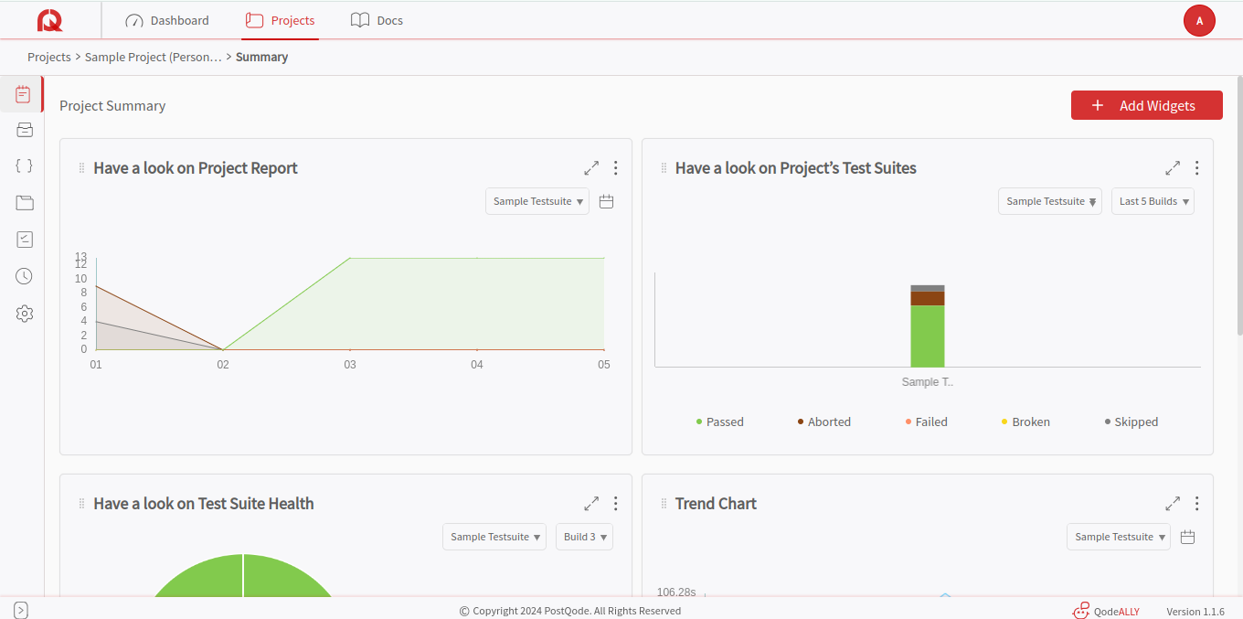Grab the Project Report widget drag handle

click(x=81, y=168)
